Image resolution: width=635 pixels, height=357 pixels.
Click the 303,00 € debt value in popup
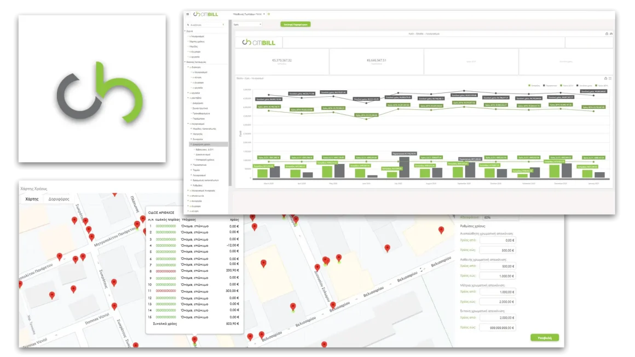click(232, 291)
